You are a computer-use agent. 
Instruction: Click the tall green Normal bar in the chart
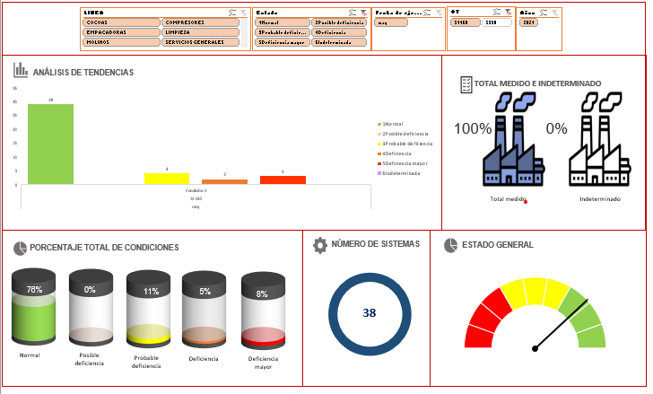(x=51, y=144)
